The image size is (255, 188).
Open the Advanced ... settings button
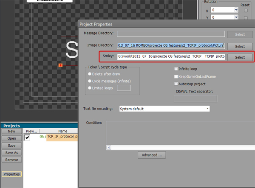click(152, 155)
